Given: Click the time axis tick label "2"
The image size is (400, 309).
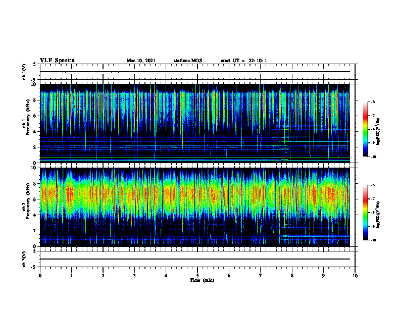Looking at the screenshot, I should (x=103, y=276).
